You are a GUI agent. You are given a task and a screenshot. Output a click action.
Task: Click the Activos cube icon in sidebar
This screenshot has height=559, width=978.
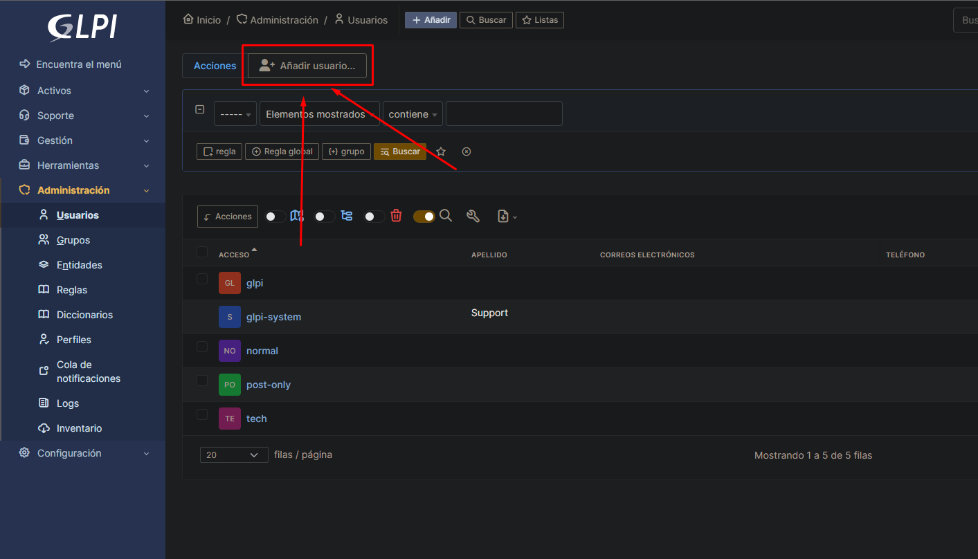click(24, 91)
